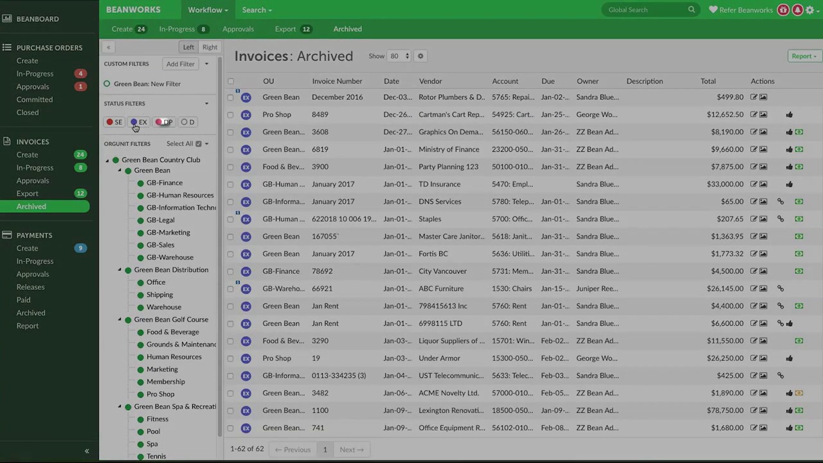Collapse Green Bean Golf Course tree node
Image resolution: width=823 pixels, height=463 pixels.
[x=120, y=320]
